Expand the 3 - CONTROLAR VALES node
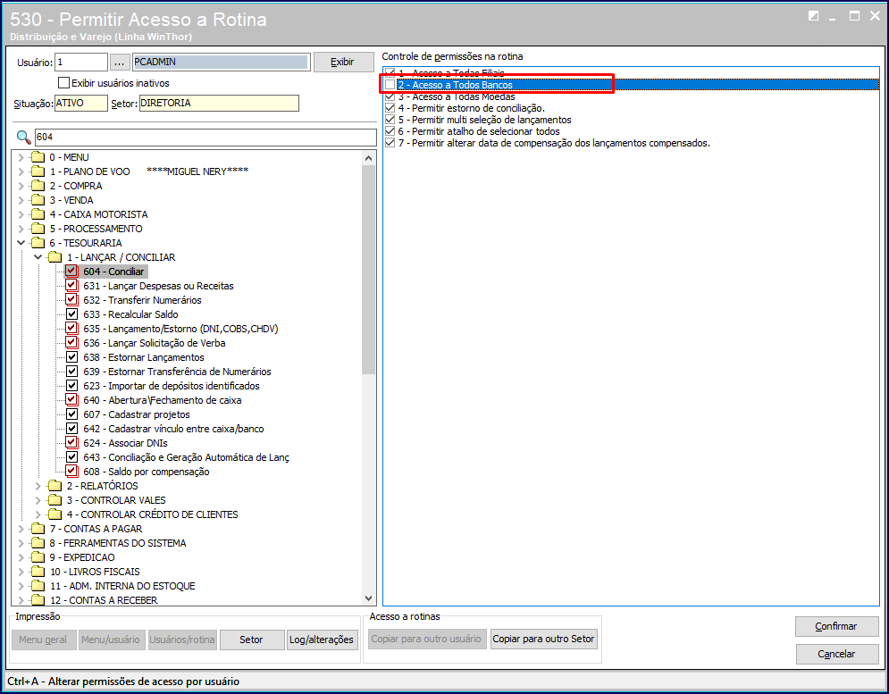889x694 pixels. tap(38, 499)
